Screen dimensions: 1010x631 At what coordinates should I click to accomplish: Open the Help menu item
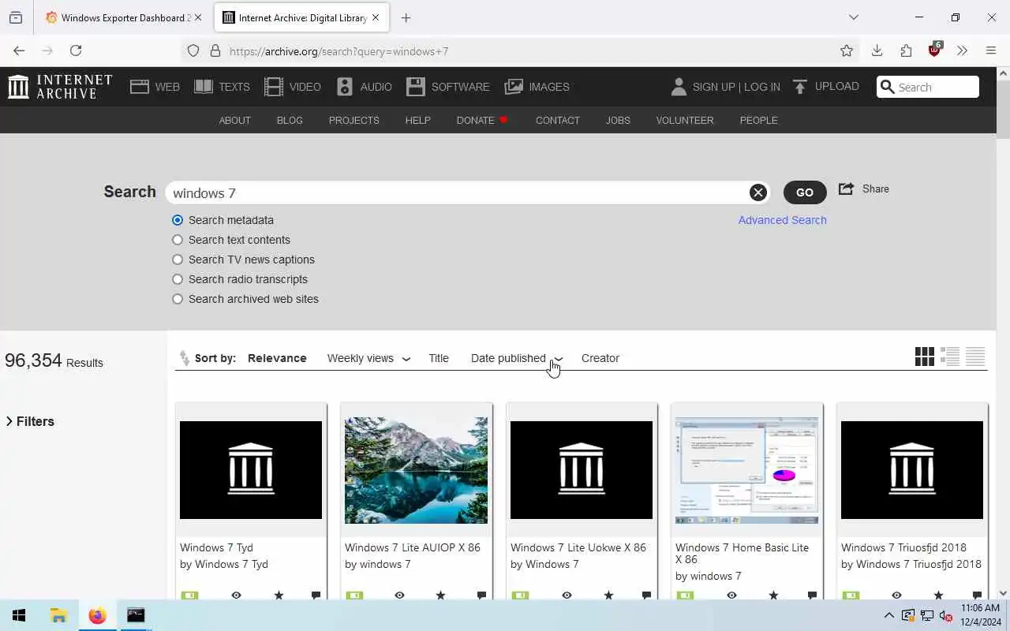[x=417, y=120]
